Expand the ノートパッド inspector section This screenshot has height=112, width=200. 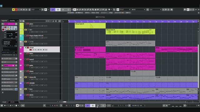coord(9,69)
